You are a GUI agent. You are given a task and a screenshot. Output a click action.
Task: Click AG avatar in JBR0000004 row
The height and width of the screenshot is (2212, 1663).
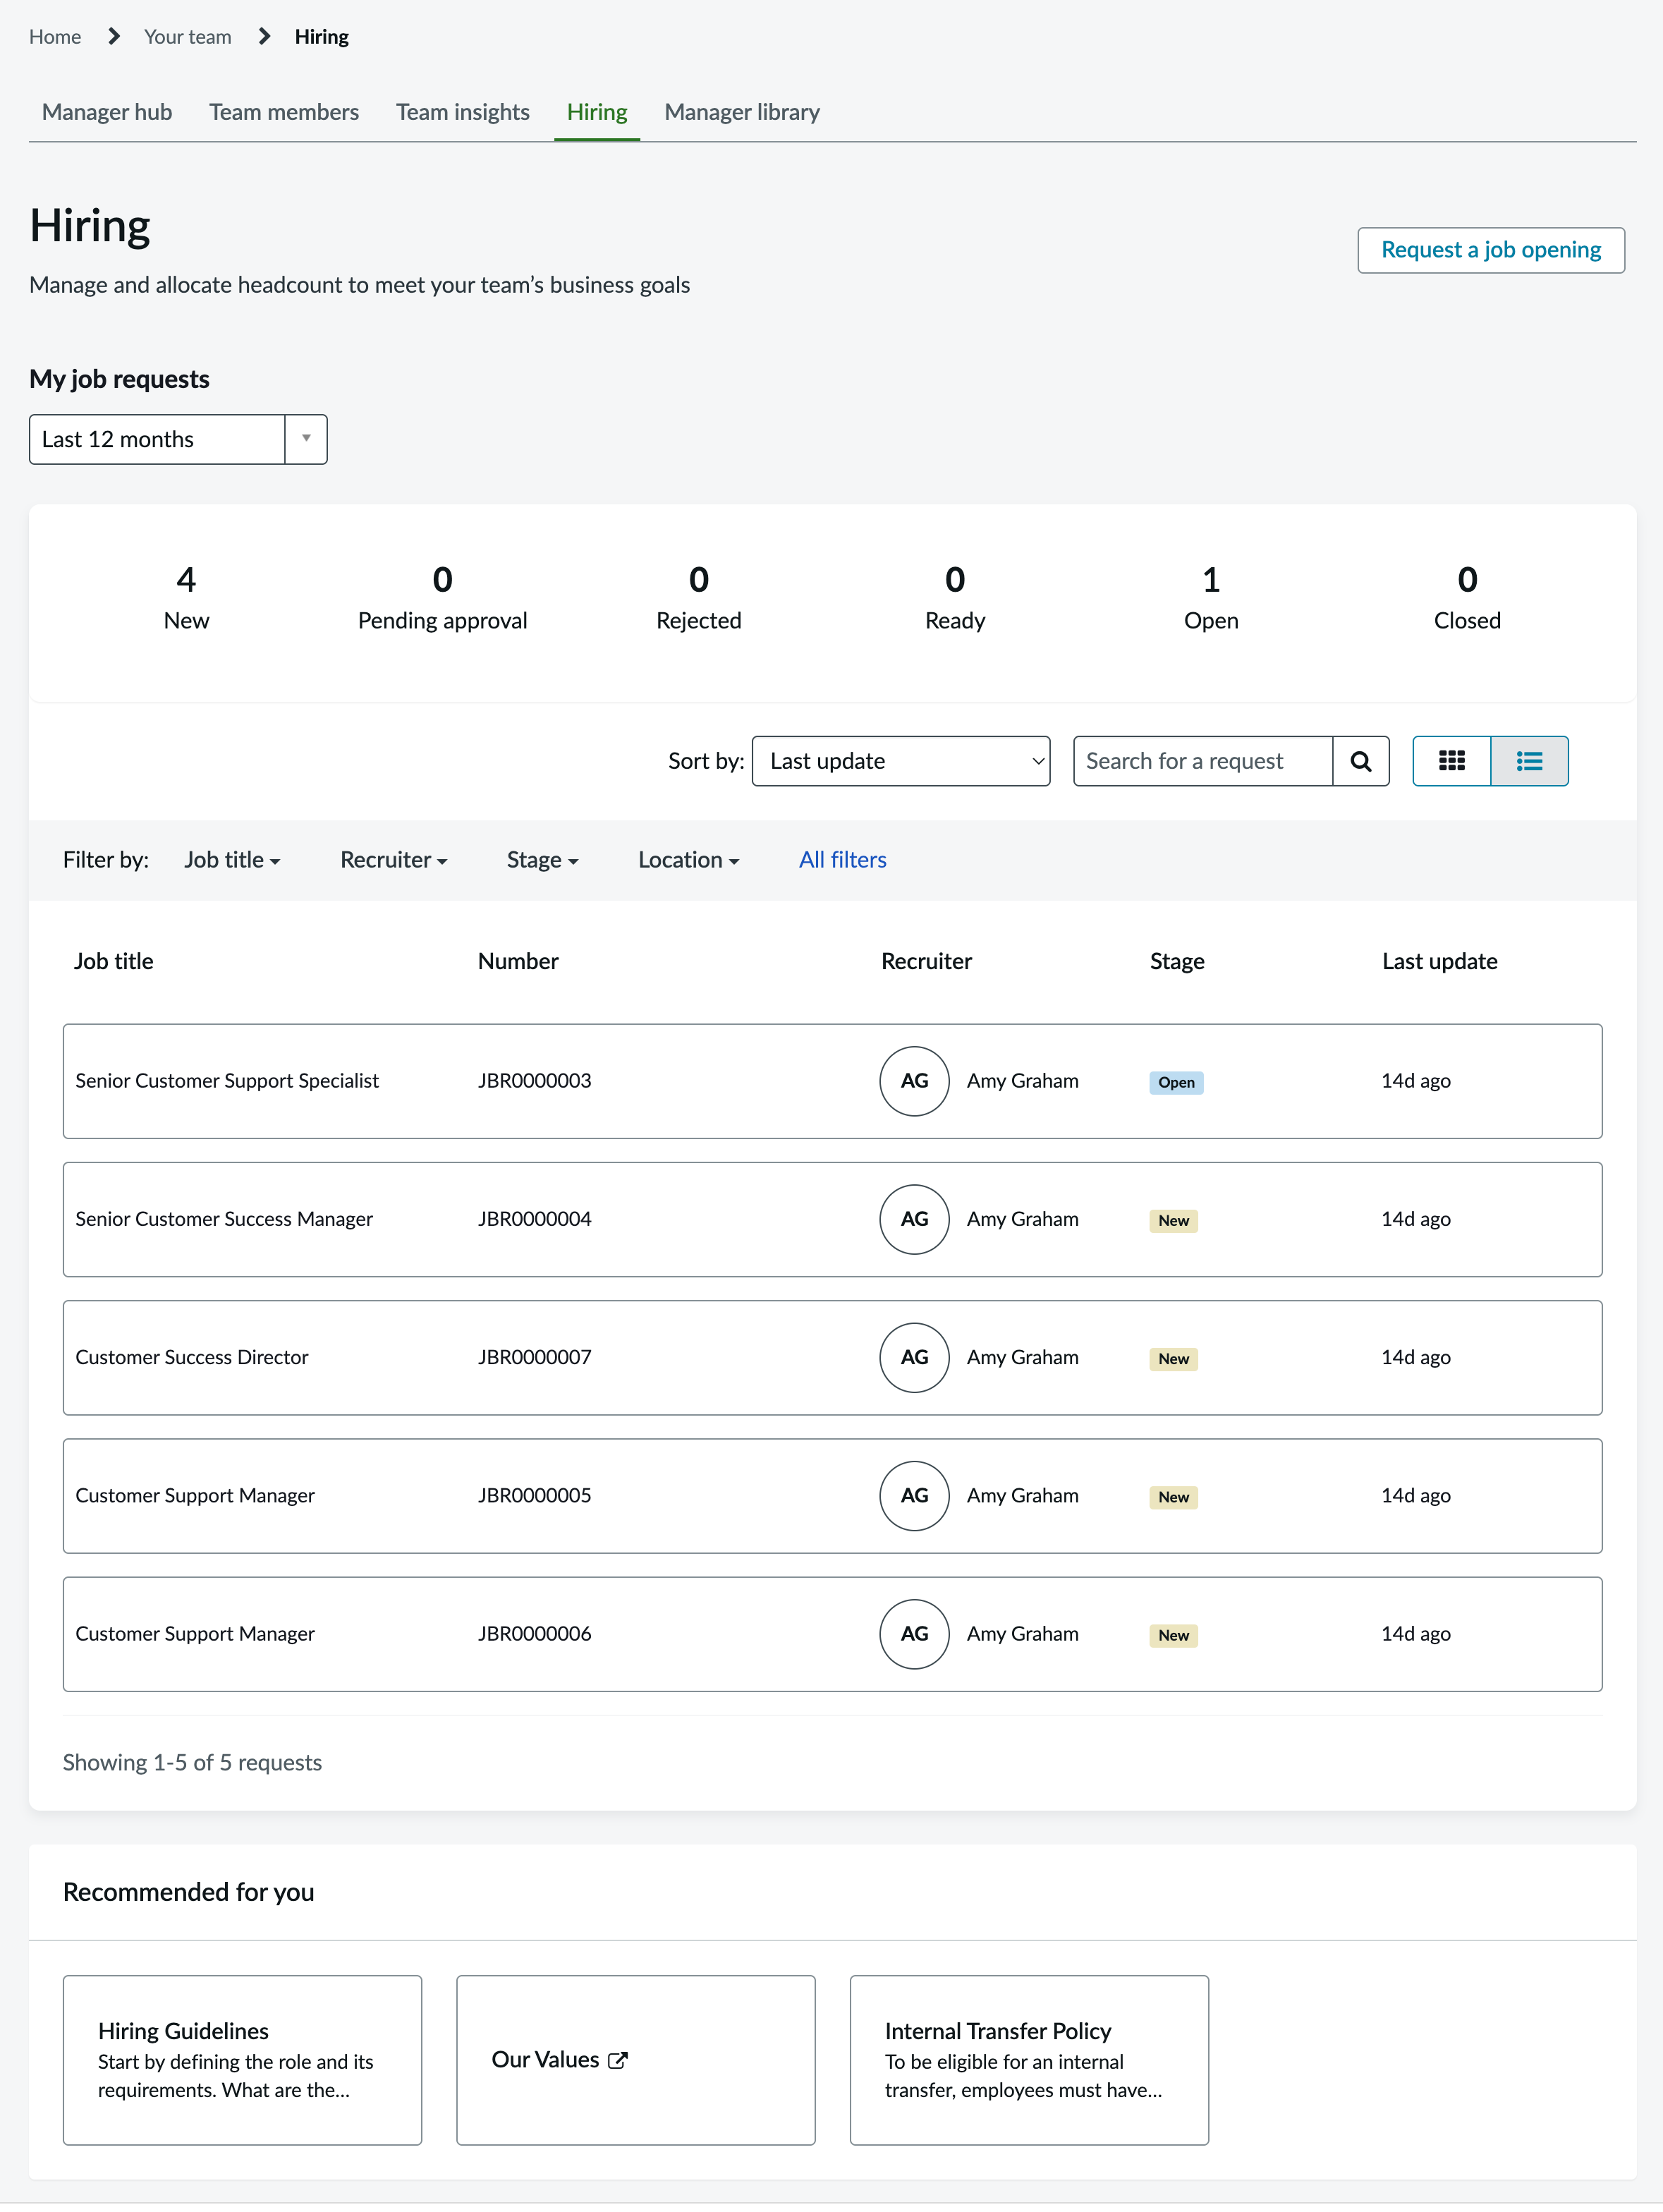pyautogui.click(x=914, y=1219)
